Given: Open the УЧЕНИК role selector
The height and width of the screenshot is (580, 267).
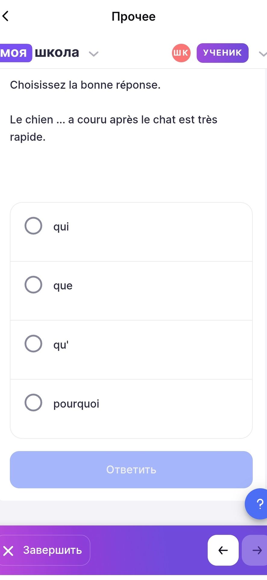Looking at the screenshot, I should pyautogui.click(x=222, y=53).
